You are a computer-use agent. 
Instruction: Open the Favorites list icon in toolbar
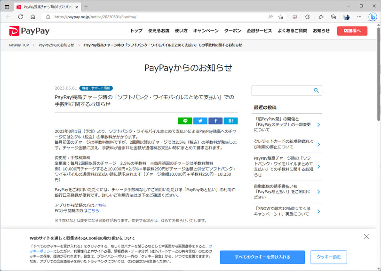click(321, 17)
